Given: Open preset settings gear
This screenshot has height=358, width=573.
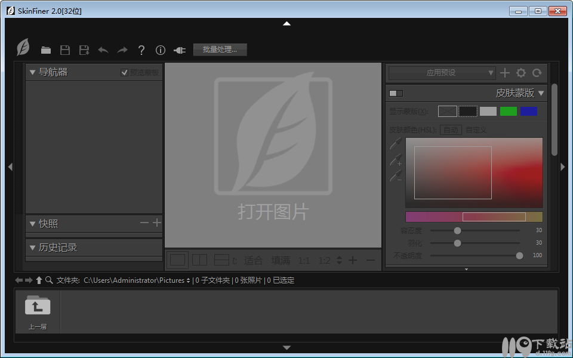Looking at the screenshot, I should 520,73.
